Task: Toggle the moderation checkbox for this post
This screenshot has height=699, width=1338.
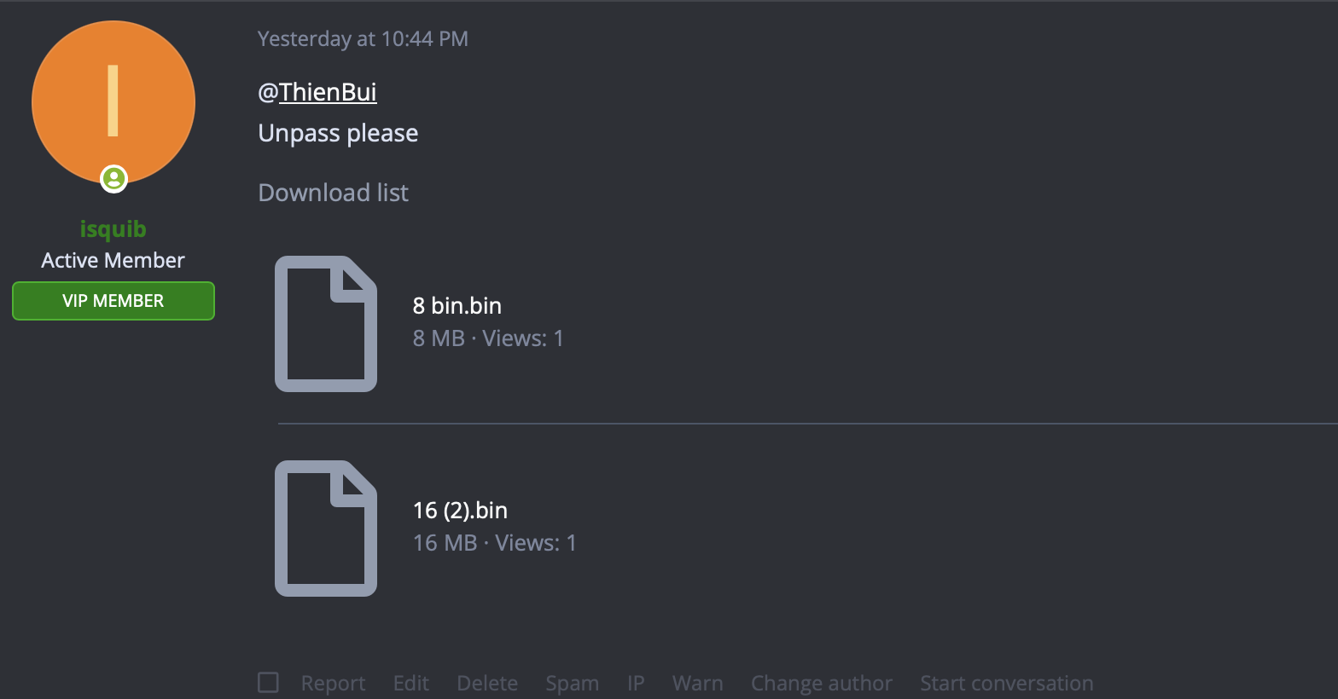Action: [268, 681]
